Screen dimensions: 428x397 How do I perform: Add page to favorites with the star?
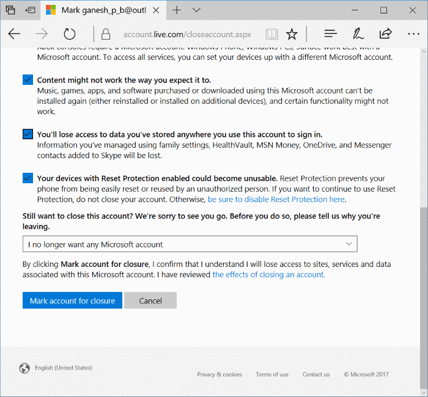pos(292,34)
